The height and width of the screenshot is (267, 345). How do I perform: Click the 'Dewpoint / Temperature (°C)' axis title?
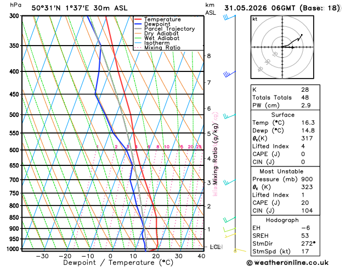pyautogui.click(x=118, y=263)
